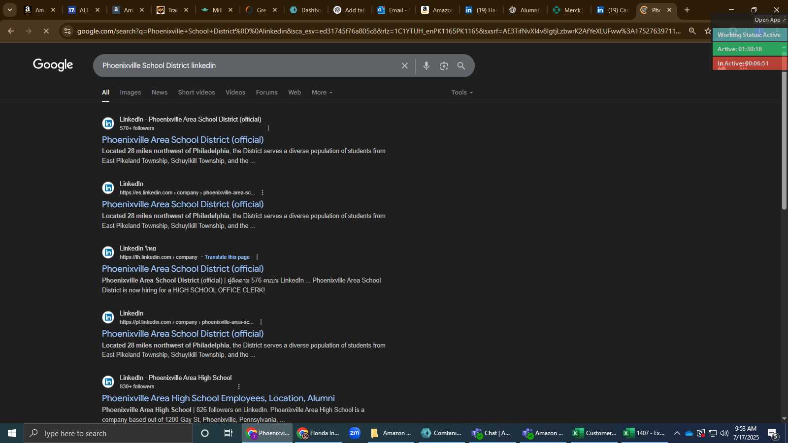Select the News search filter
This screenshot has width=788, height=443.
click(x=160, y=93)
